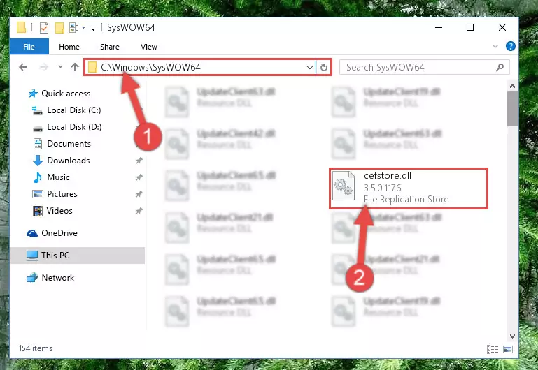
Task: Switch to Large icons view layout icon
Action: (508, 349)
